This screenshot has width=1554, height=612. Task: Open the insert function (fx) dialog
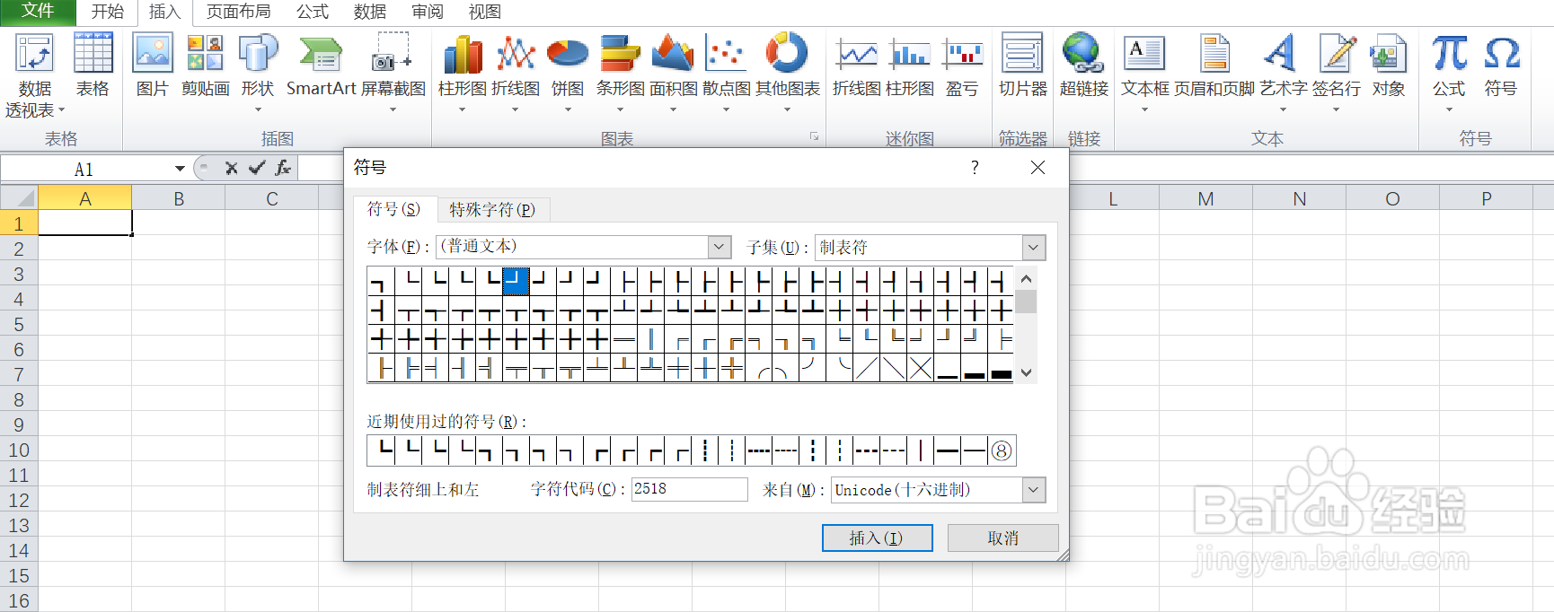point(283,168)
